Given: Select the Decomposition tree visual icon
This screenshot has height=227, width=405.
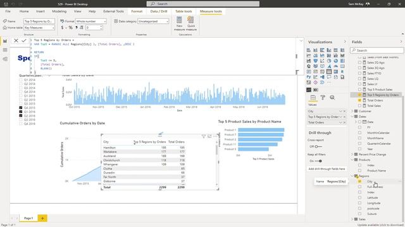Looking at the screenshot, I should (x=322, y=77).
